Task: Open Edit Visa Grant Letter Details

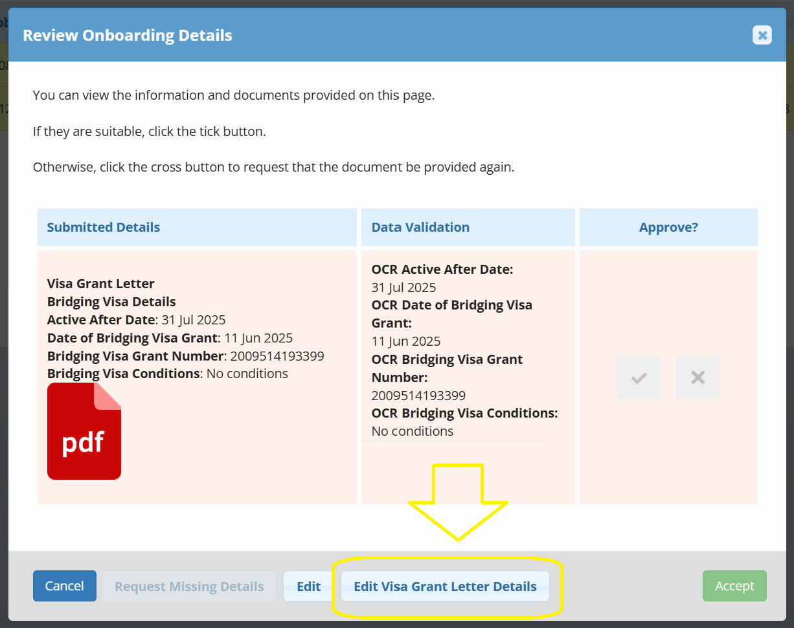Action: tap(445, 587)
